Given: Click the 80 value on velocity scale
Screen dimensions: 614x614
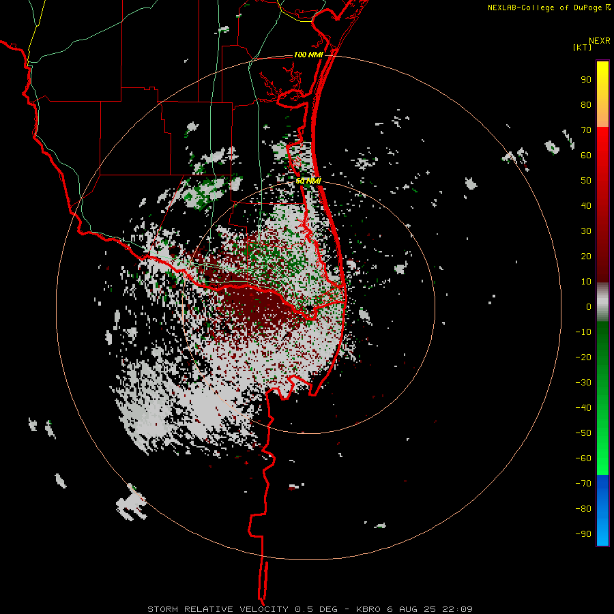Looking at the screenshot, I should tap(586, 105).
